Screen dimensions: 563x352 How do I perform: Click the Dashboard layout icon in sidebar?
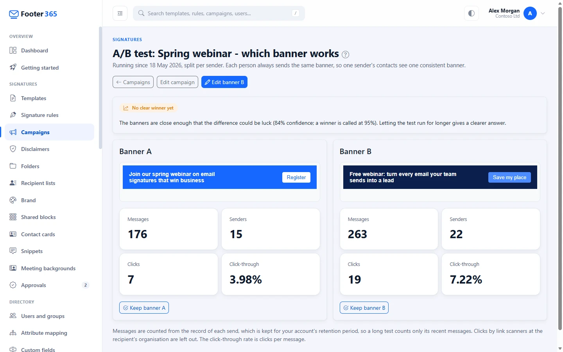[x=13, y=50]
